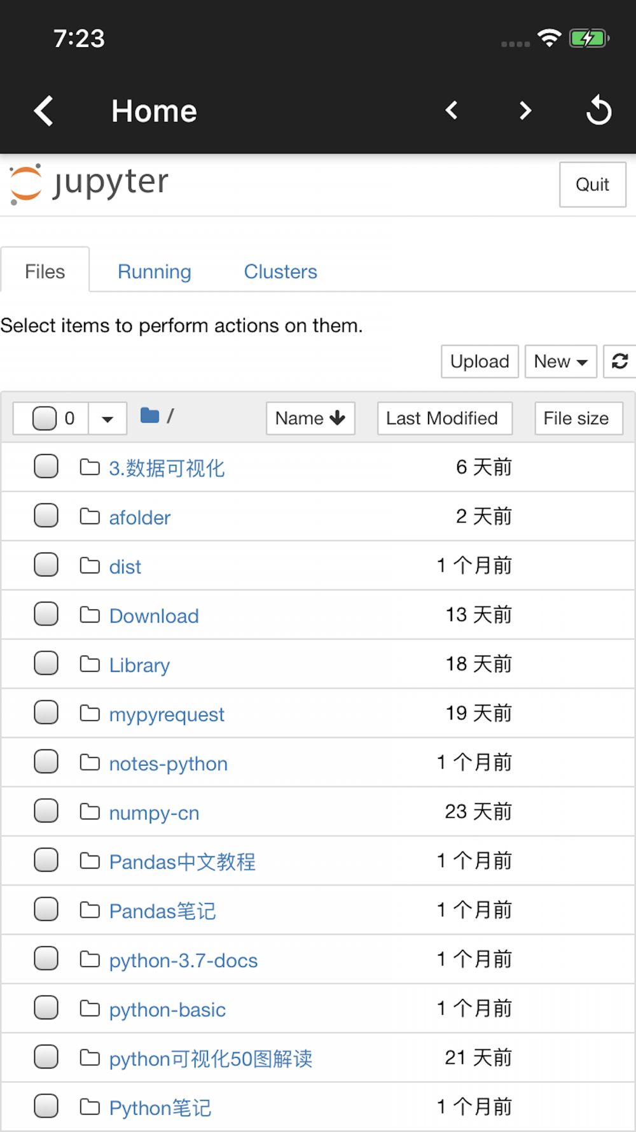
Task: Select the Library folder checkbox
Action: [46, 663]
